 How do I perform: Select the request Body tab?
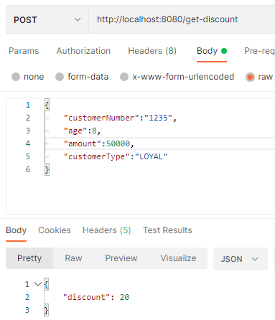212,51
